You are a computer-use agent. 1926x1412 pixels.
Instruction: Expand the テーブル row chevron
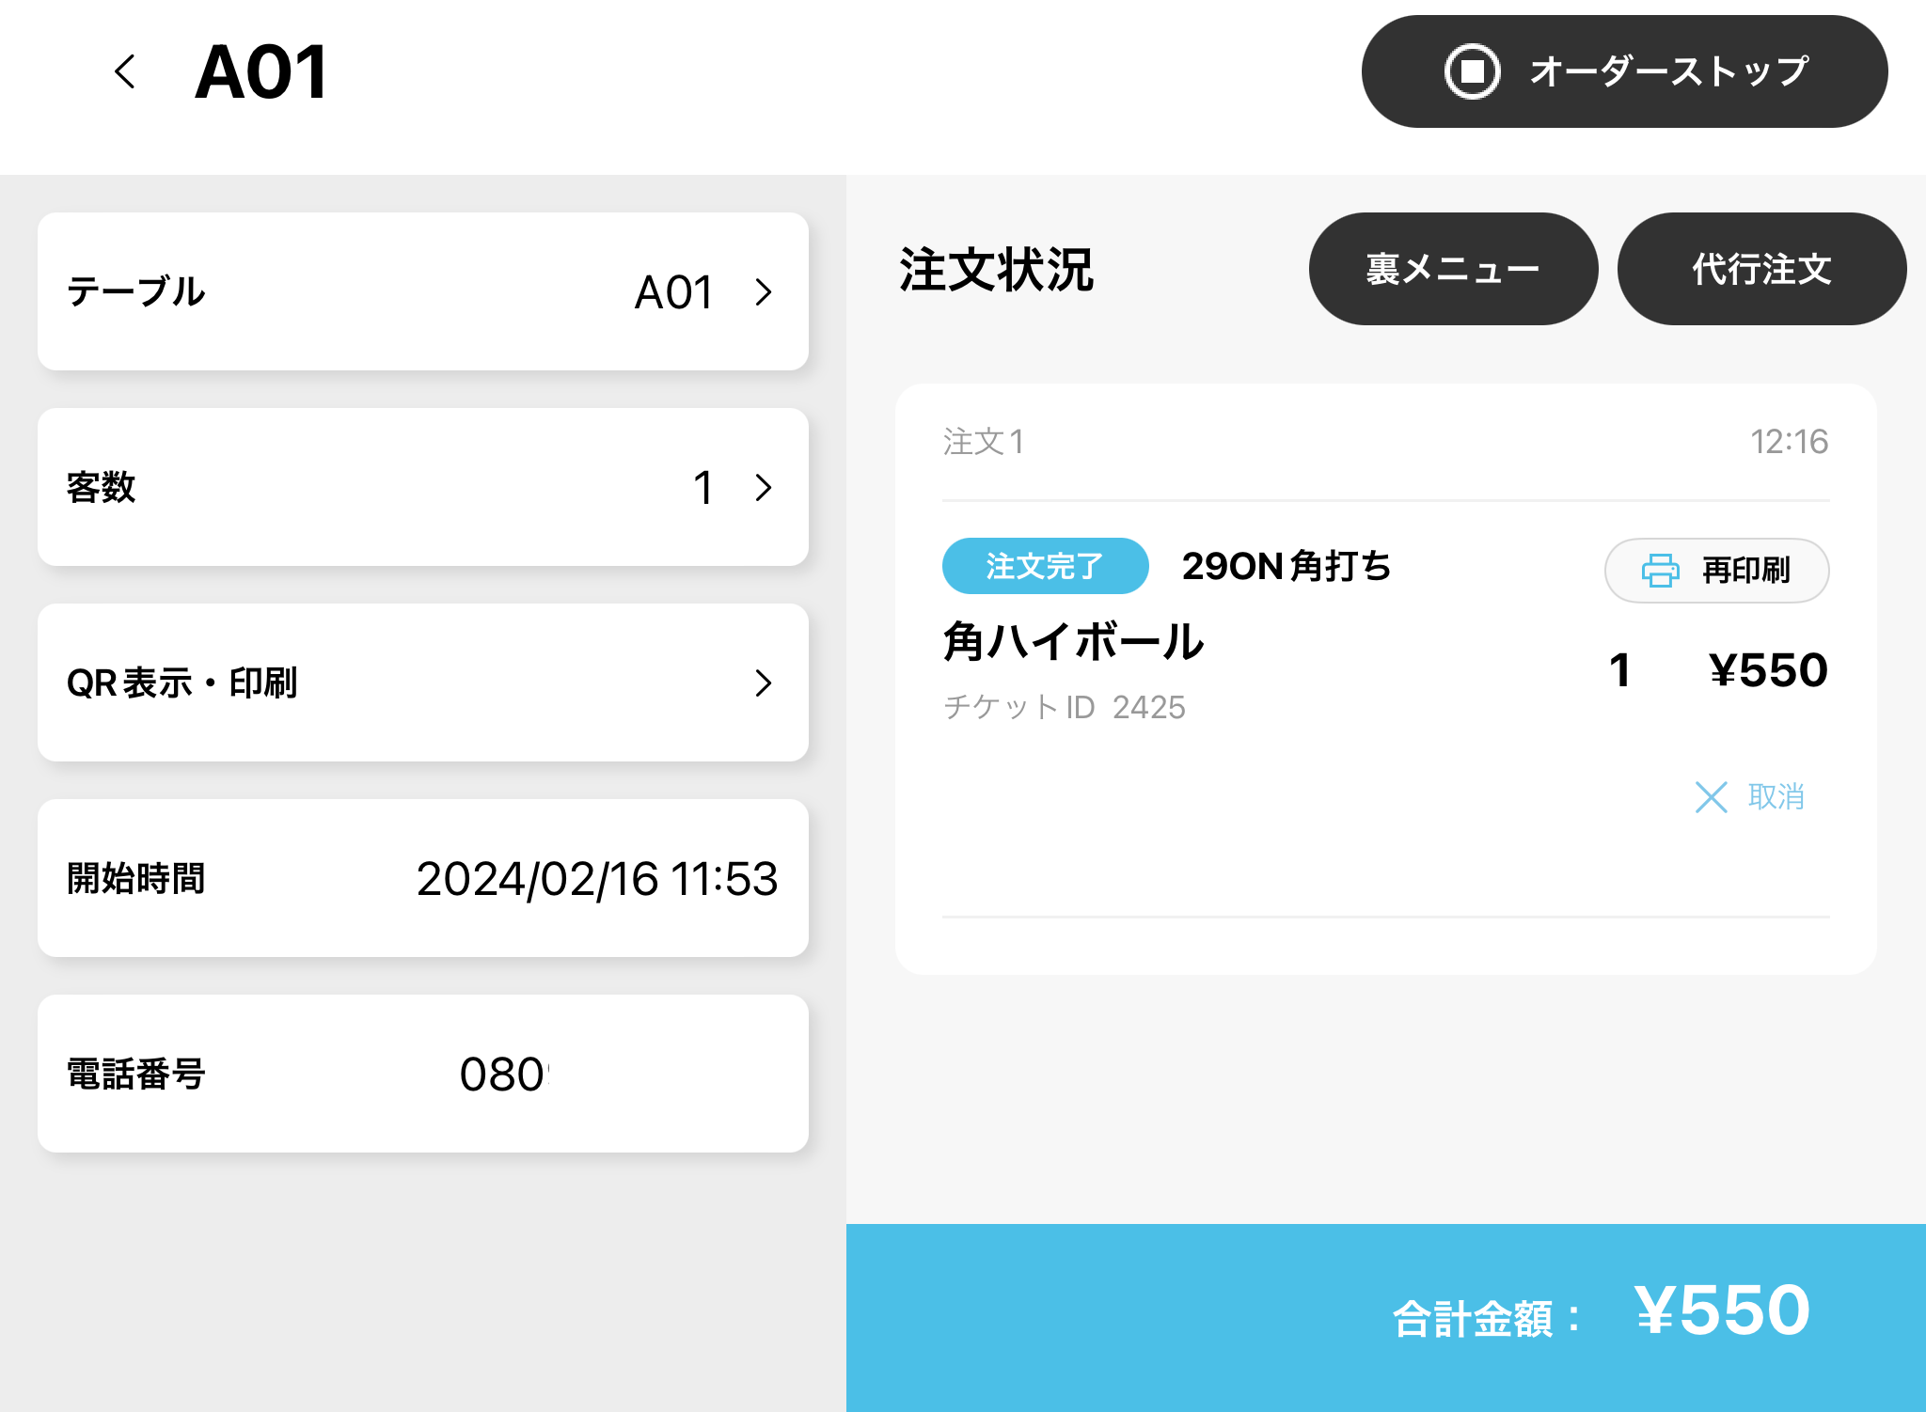click(x=764, y=292)
